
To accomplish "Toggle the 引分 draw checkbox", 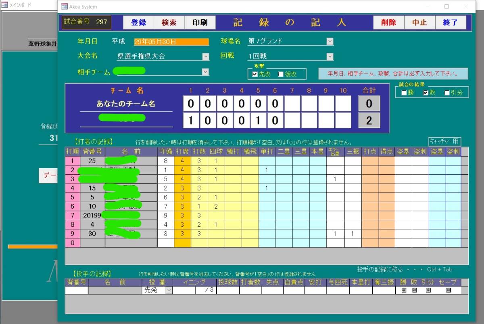I will tap(447, 93).
